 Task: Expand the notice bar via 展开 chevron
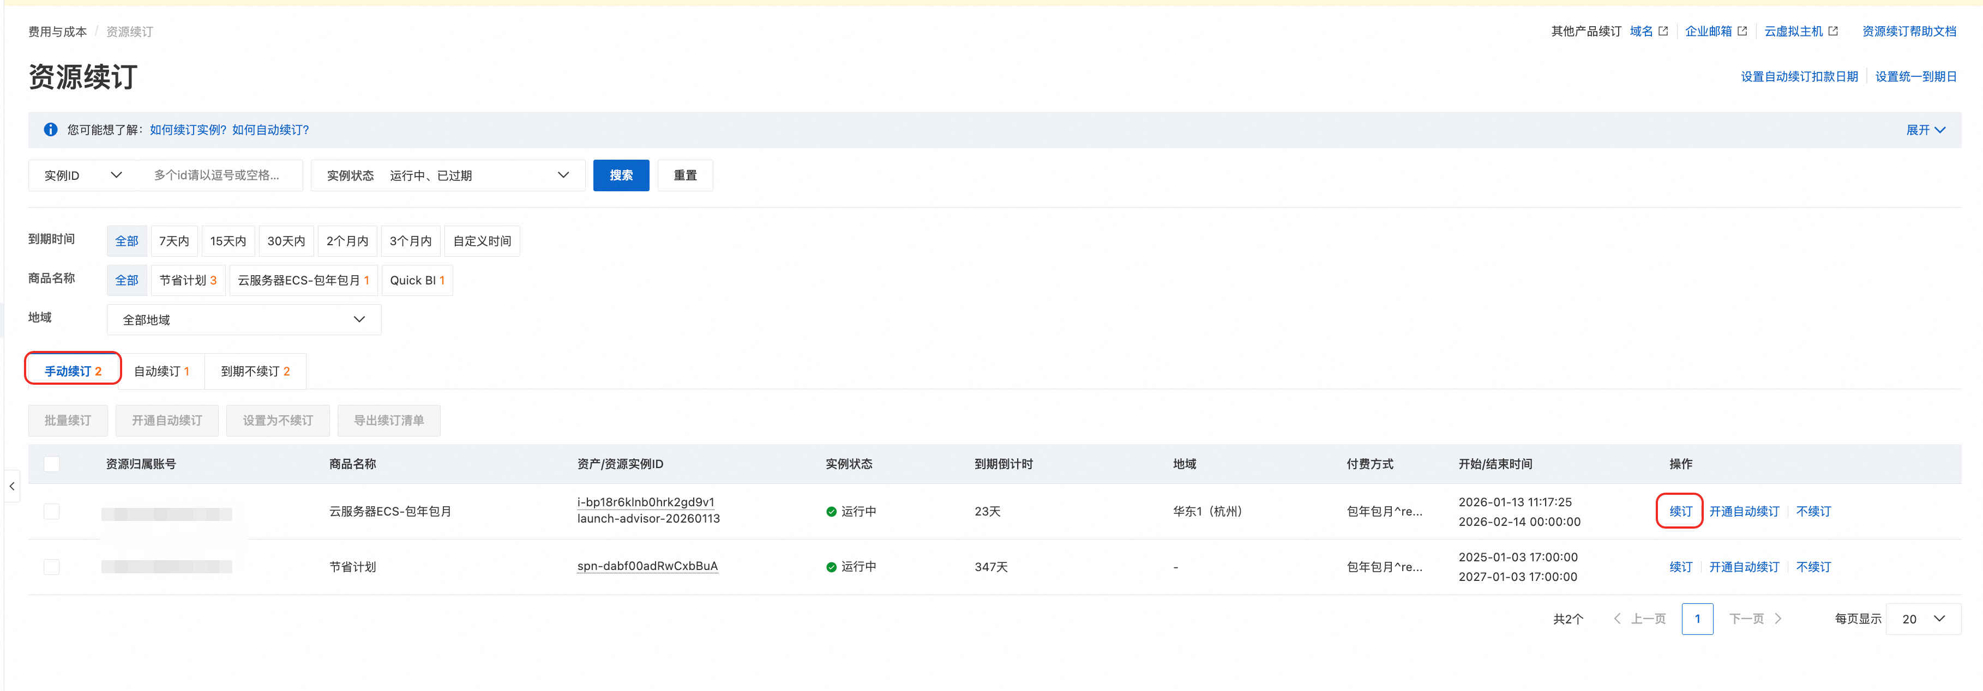pos(1940,130)
